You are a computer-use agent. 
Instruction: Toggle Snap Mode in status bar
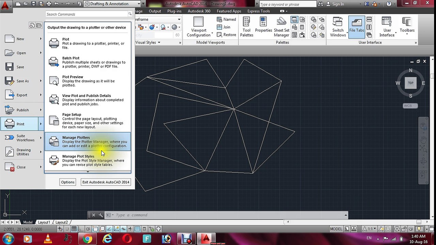click(67, 229)
